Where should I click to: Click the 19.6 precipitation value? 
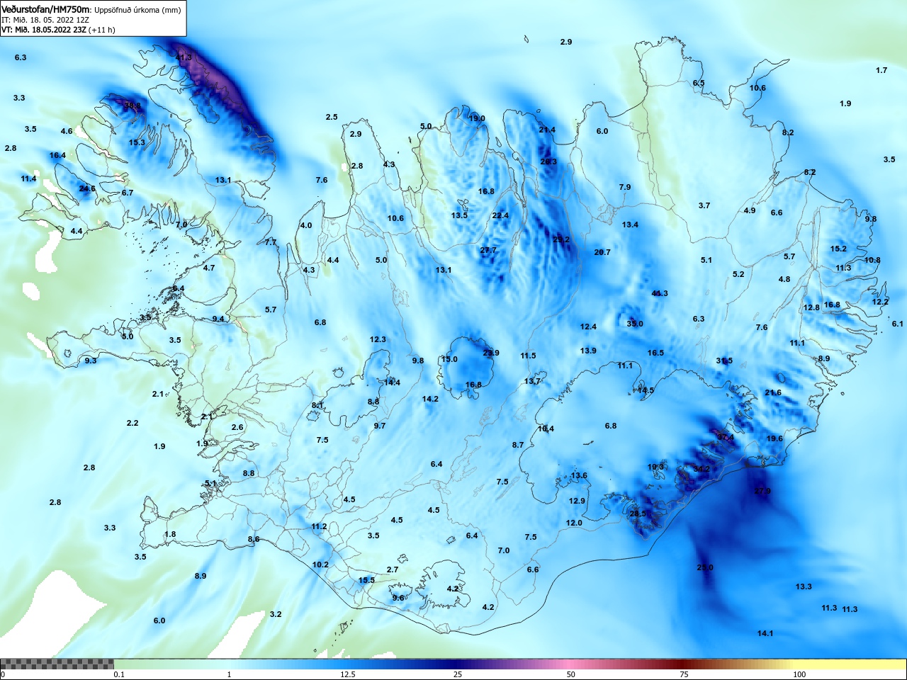pos(774,438)
